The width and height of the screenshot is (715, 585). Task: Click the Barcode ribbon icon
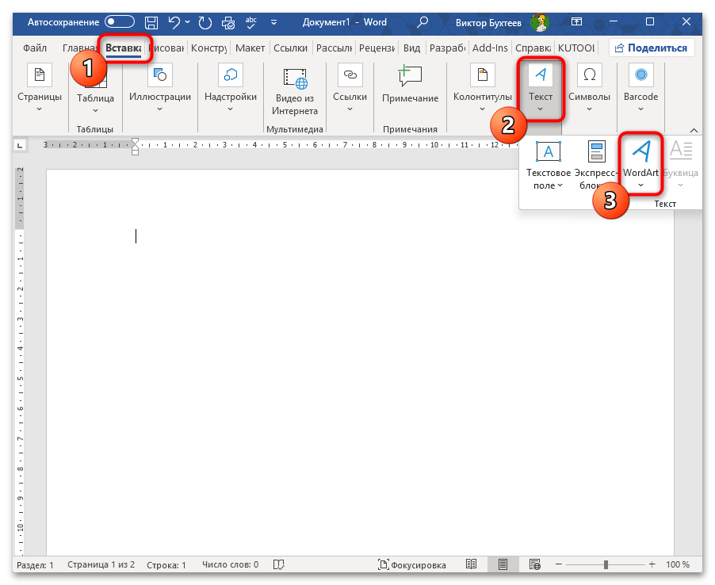(640, 89)
